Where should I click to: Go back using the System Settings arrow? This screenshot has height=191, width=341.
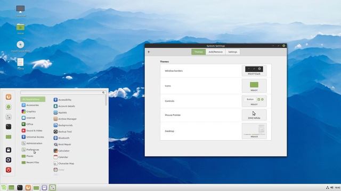[149, 52]
